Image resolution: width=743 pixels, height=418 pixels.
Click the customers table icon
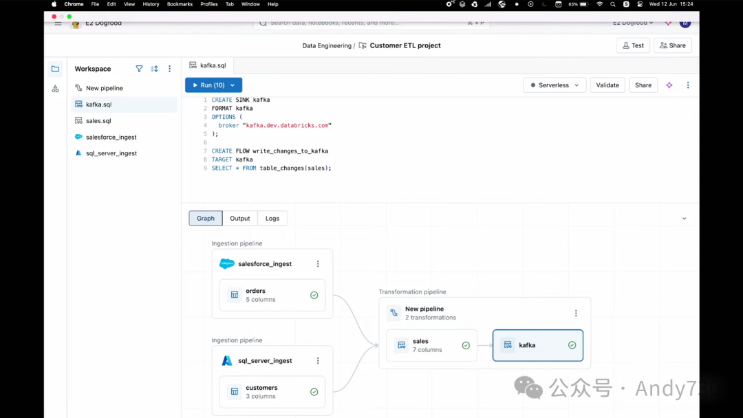pyautogui.click(x=235, y=391)
